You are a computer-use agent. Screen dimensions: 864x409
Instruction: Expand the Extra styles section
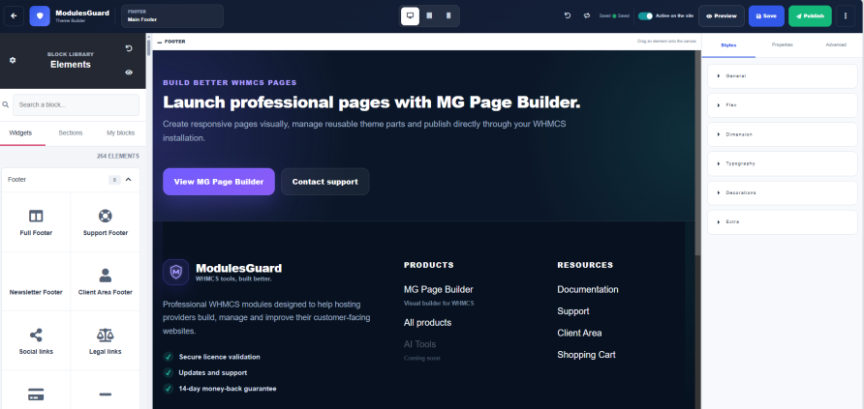[x=783, y=222]
